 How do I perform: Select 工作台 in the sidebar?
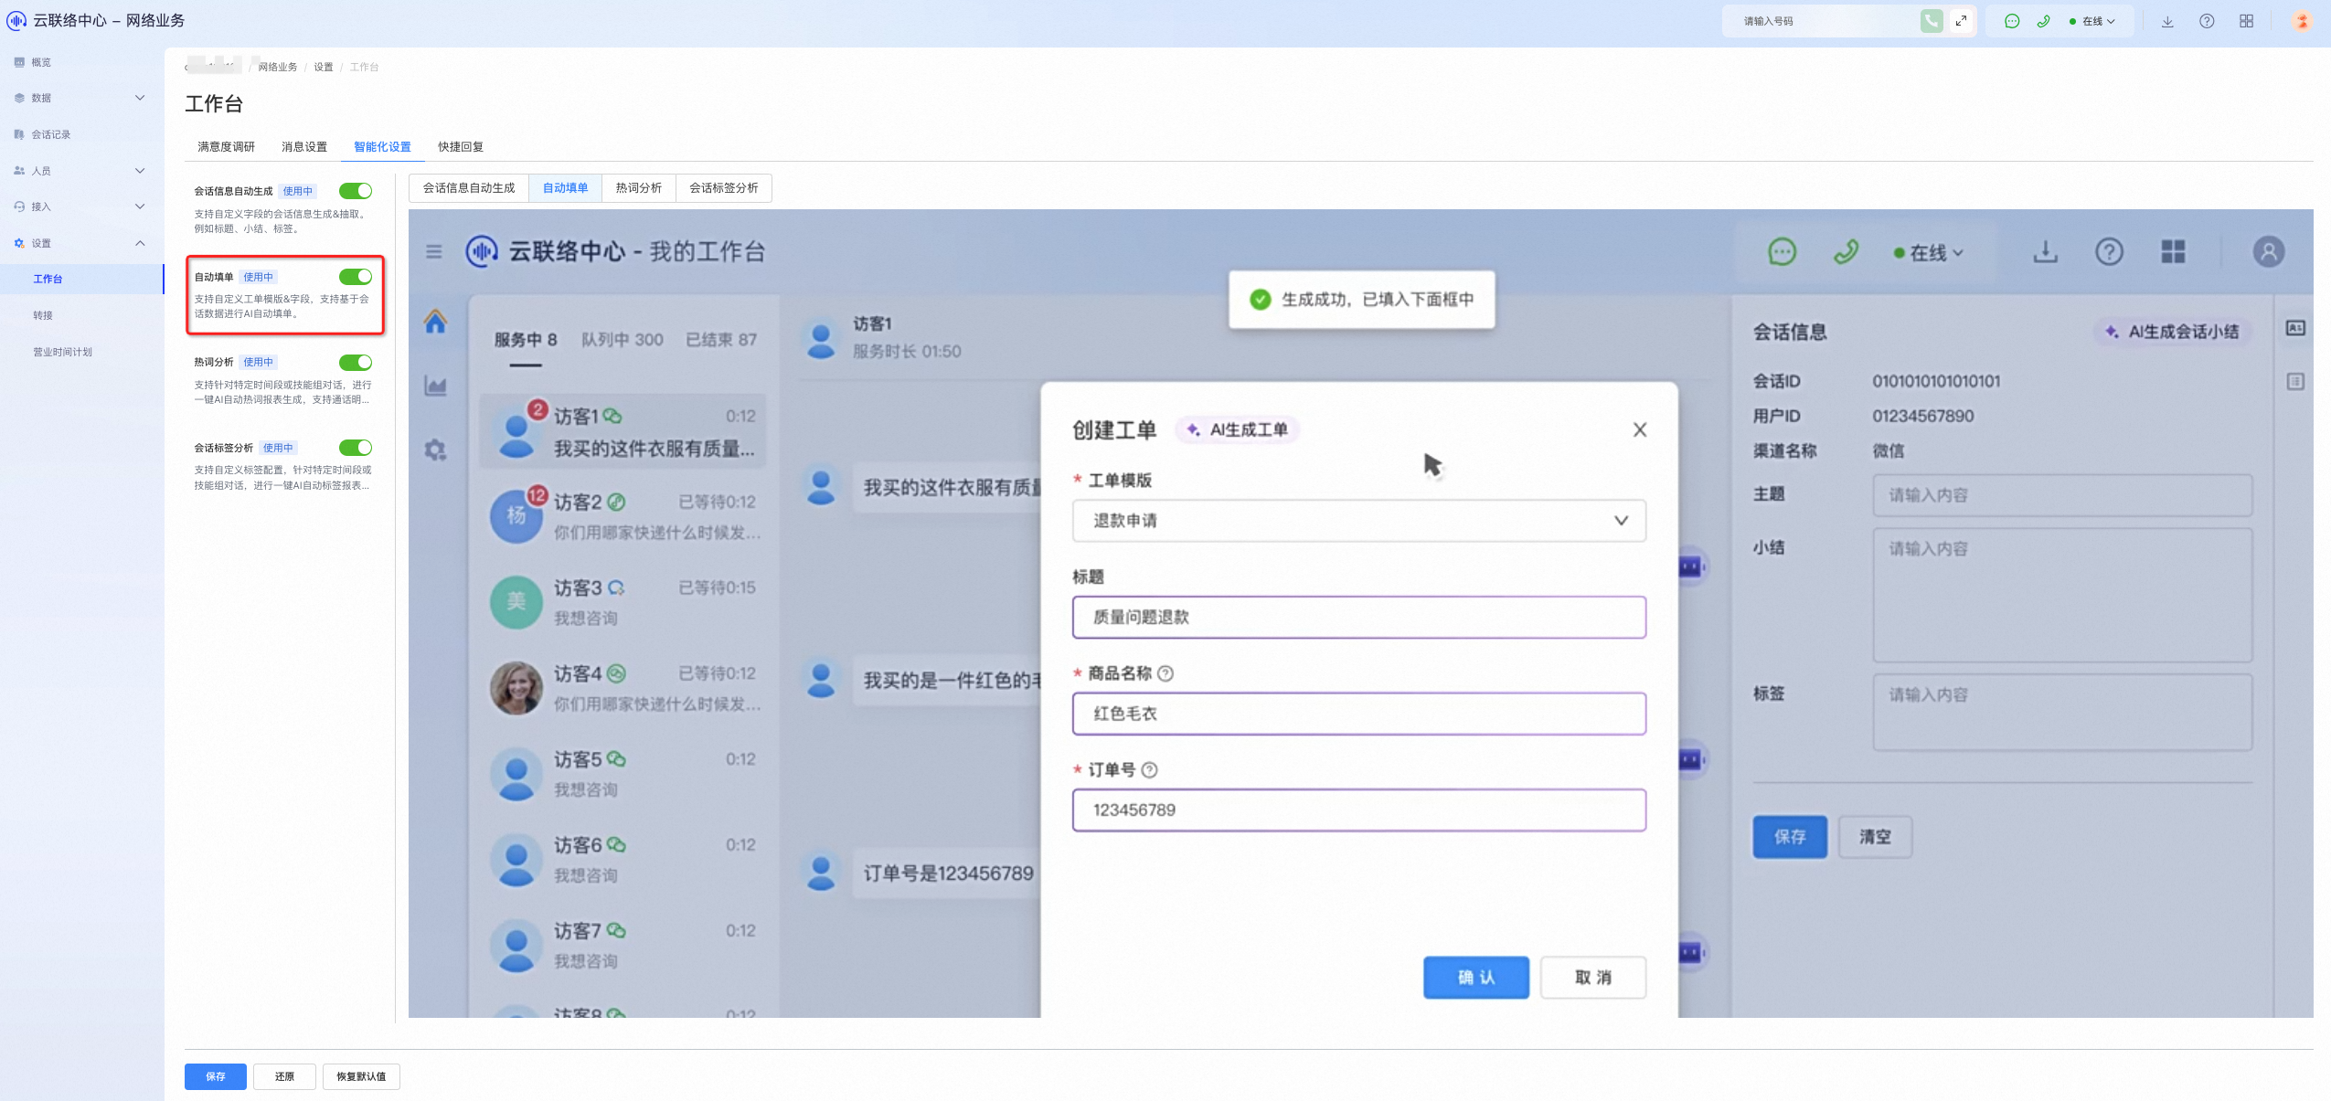point(82,279)
